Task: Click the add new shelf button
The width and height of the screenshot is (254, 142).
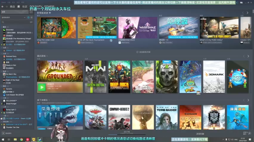Action: coord(144,52)
